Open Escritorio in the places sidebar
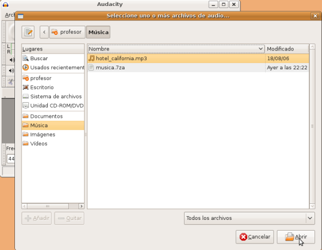This screenshot has width=322, height=250. click(42, 87)
